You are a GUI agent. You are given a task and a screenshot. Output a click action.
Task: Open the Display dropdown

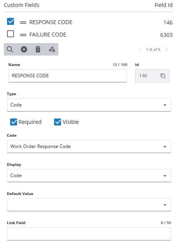point(89,176)
